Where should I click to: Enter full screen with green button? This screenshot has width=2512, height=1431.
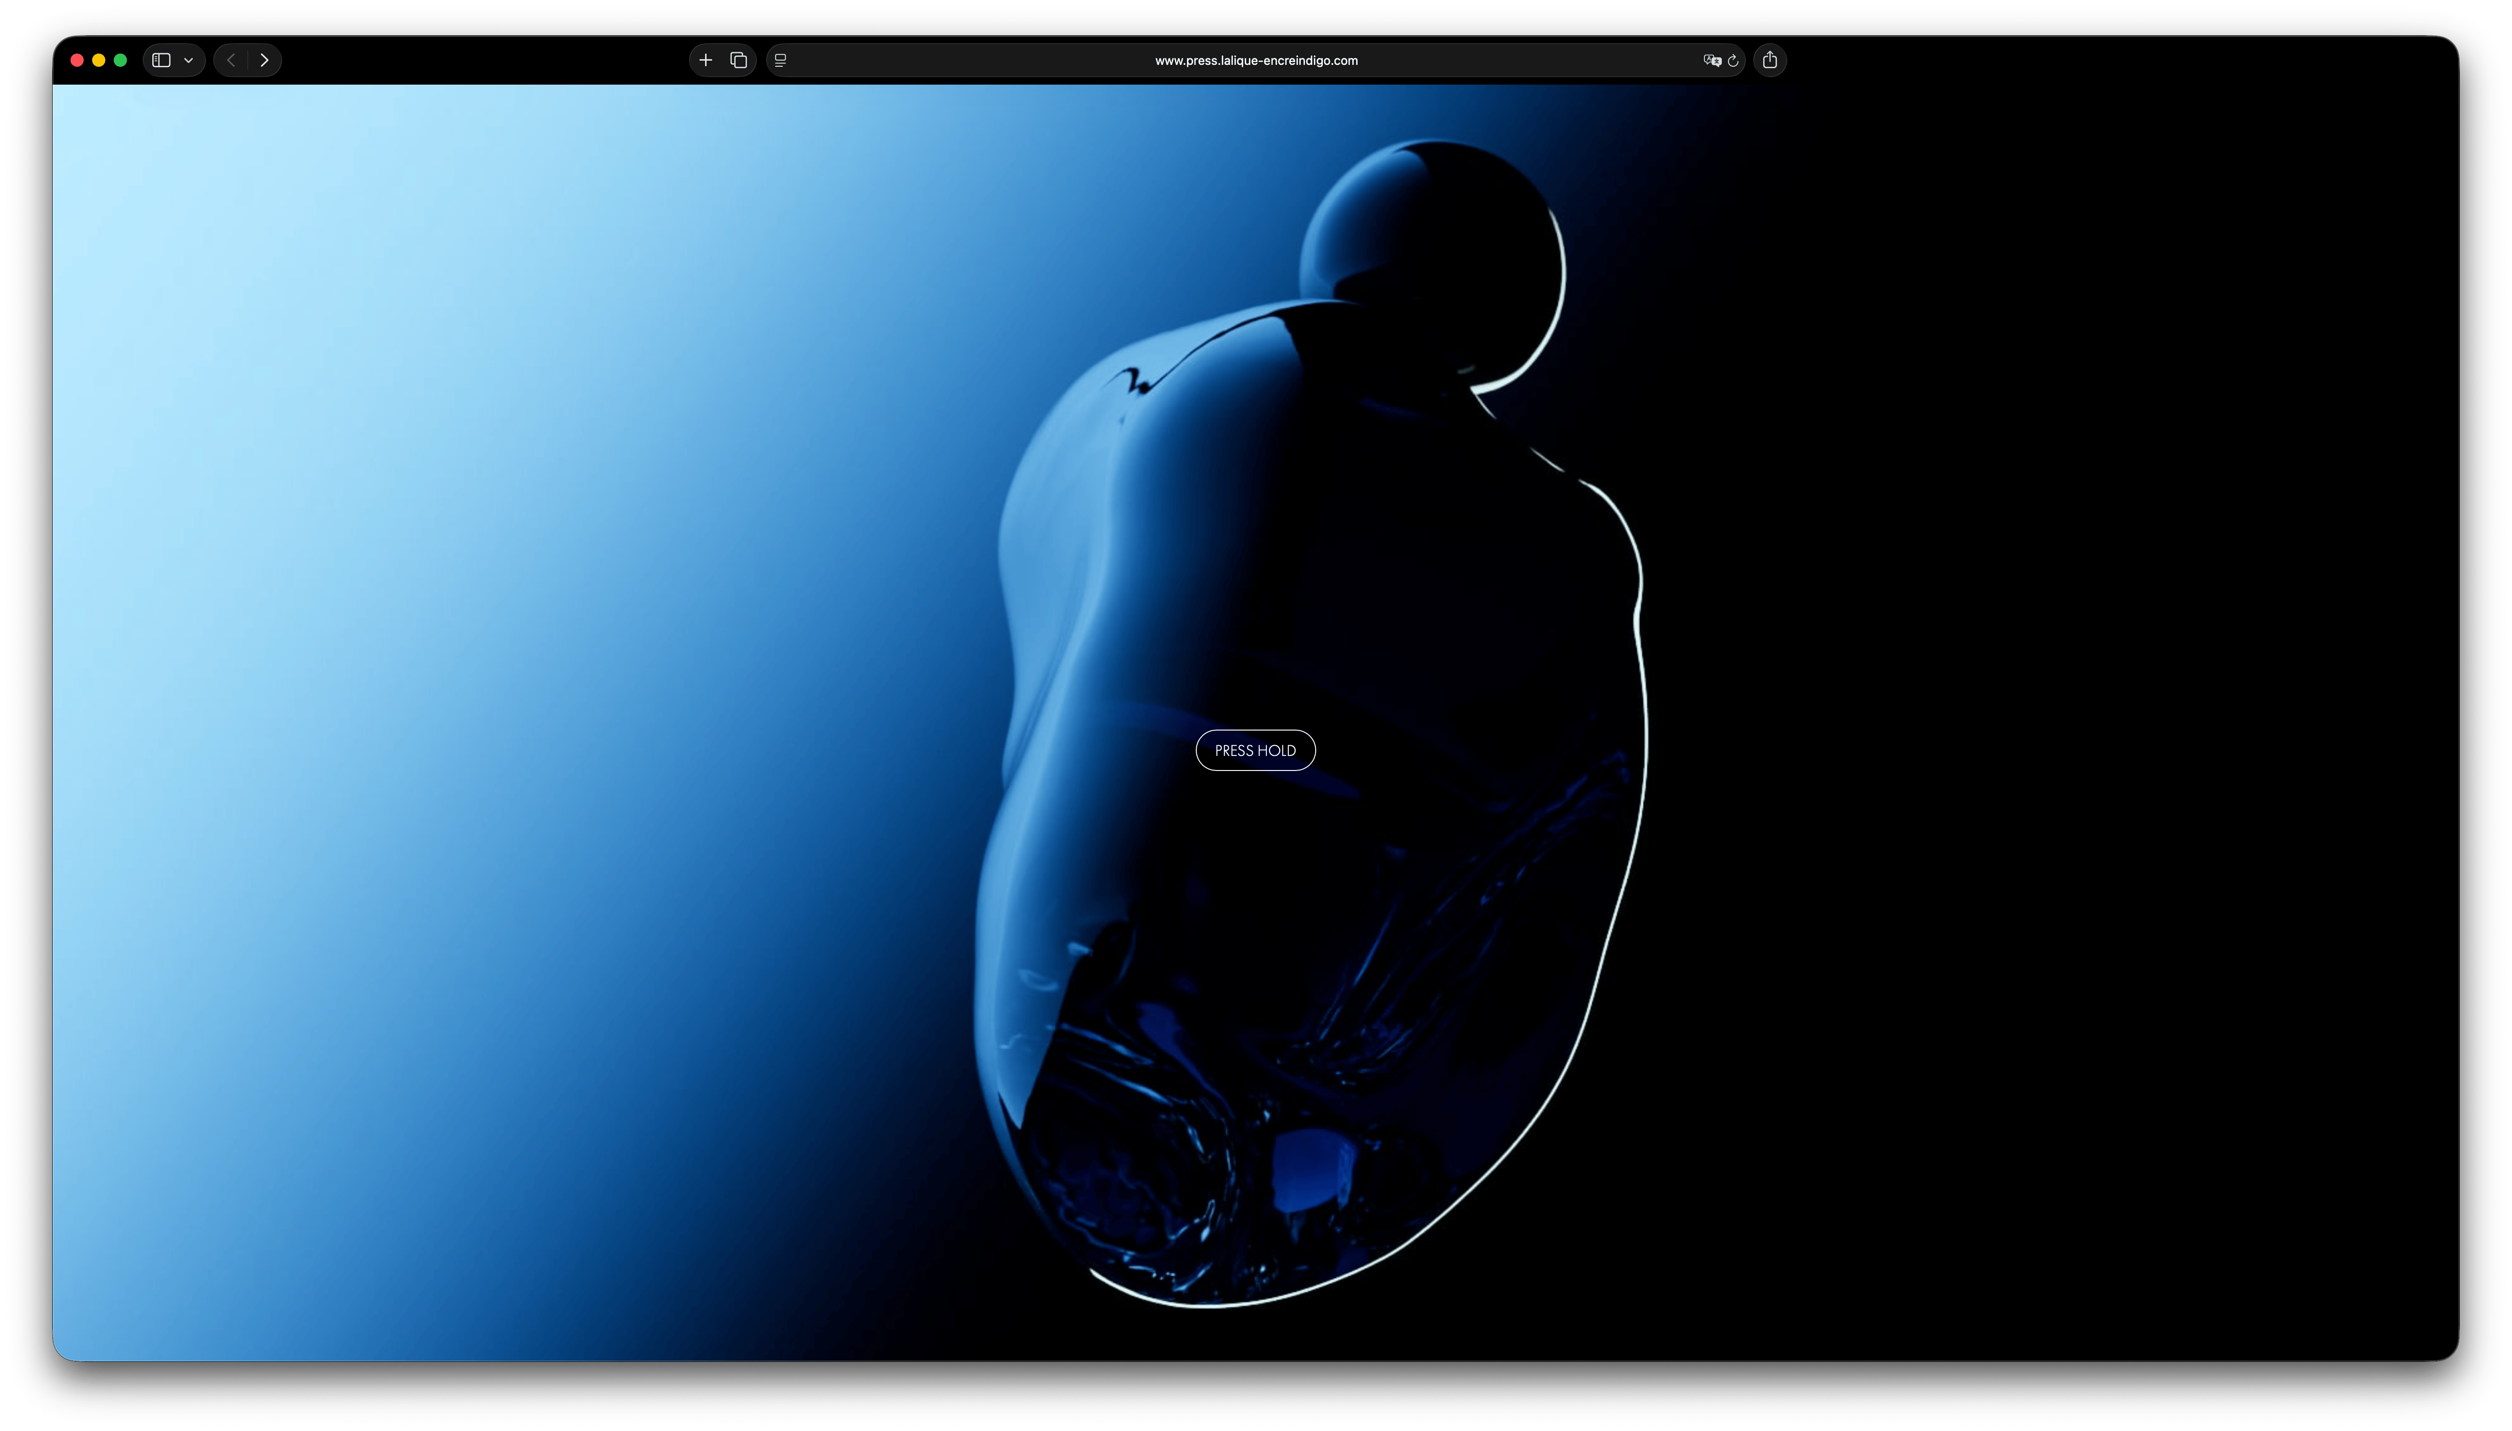[120, 60]
